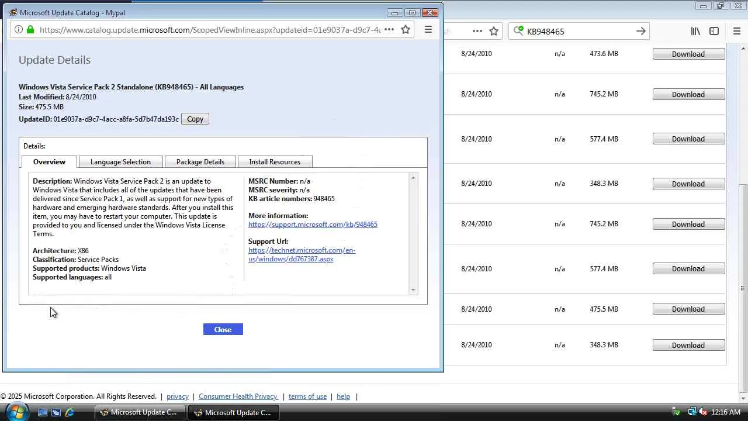Click the Switch between windows quick launch icon

point(56,412)
